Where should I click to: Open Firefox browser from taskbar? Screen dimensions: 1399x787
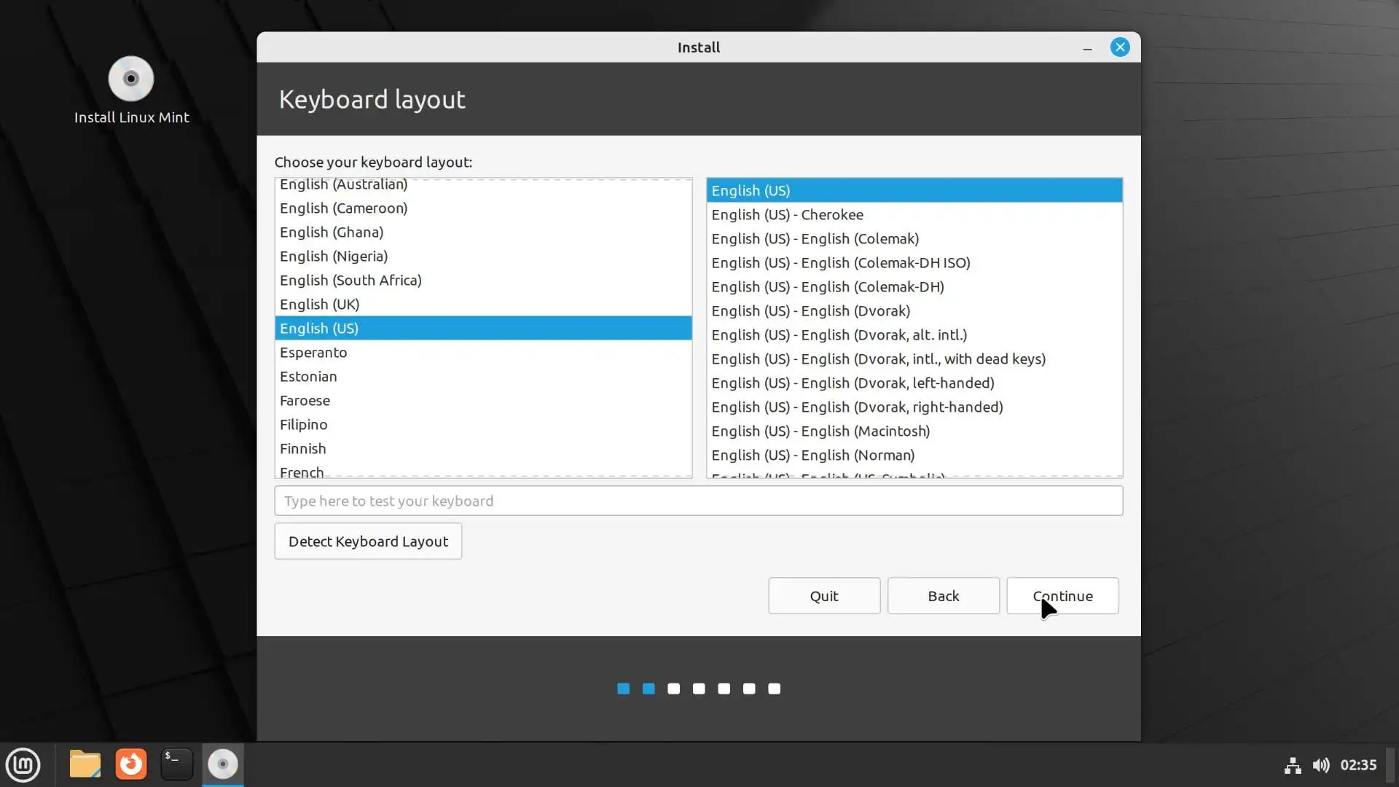tap(131, 764)
